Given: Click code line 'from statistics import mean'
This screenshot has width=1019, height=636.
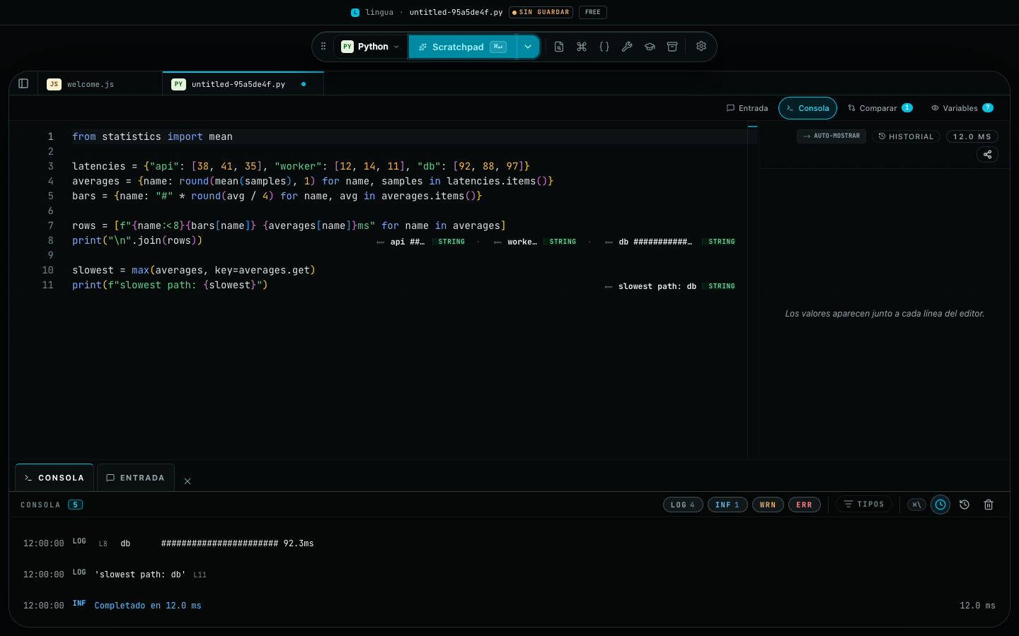Looking at the screenshot, I should click(x=152, y=136).
